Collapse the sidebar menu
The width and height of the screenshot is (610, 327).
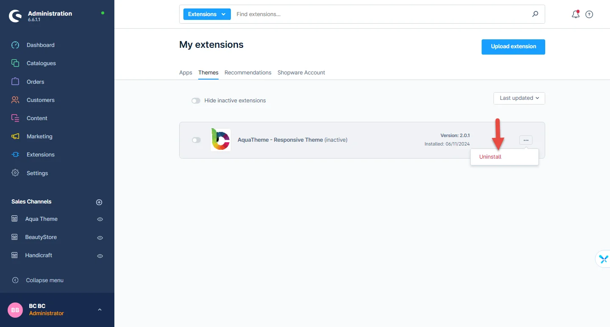pos(44,280)
